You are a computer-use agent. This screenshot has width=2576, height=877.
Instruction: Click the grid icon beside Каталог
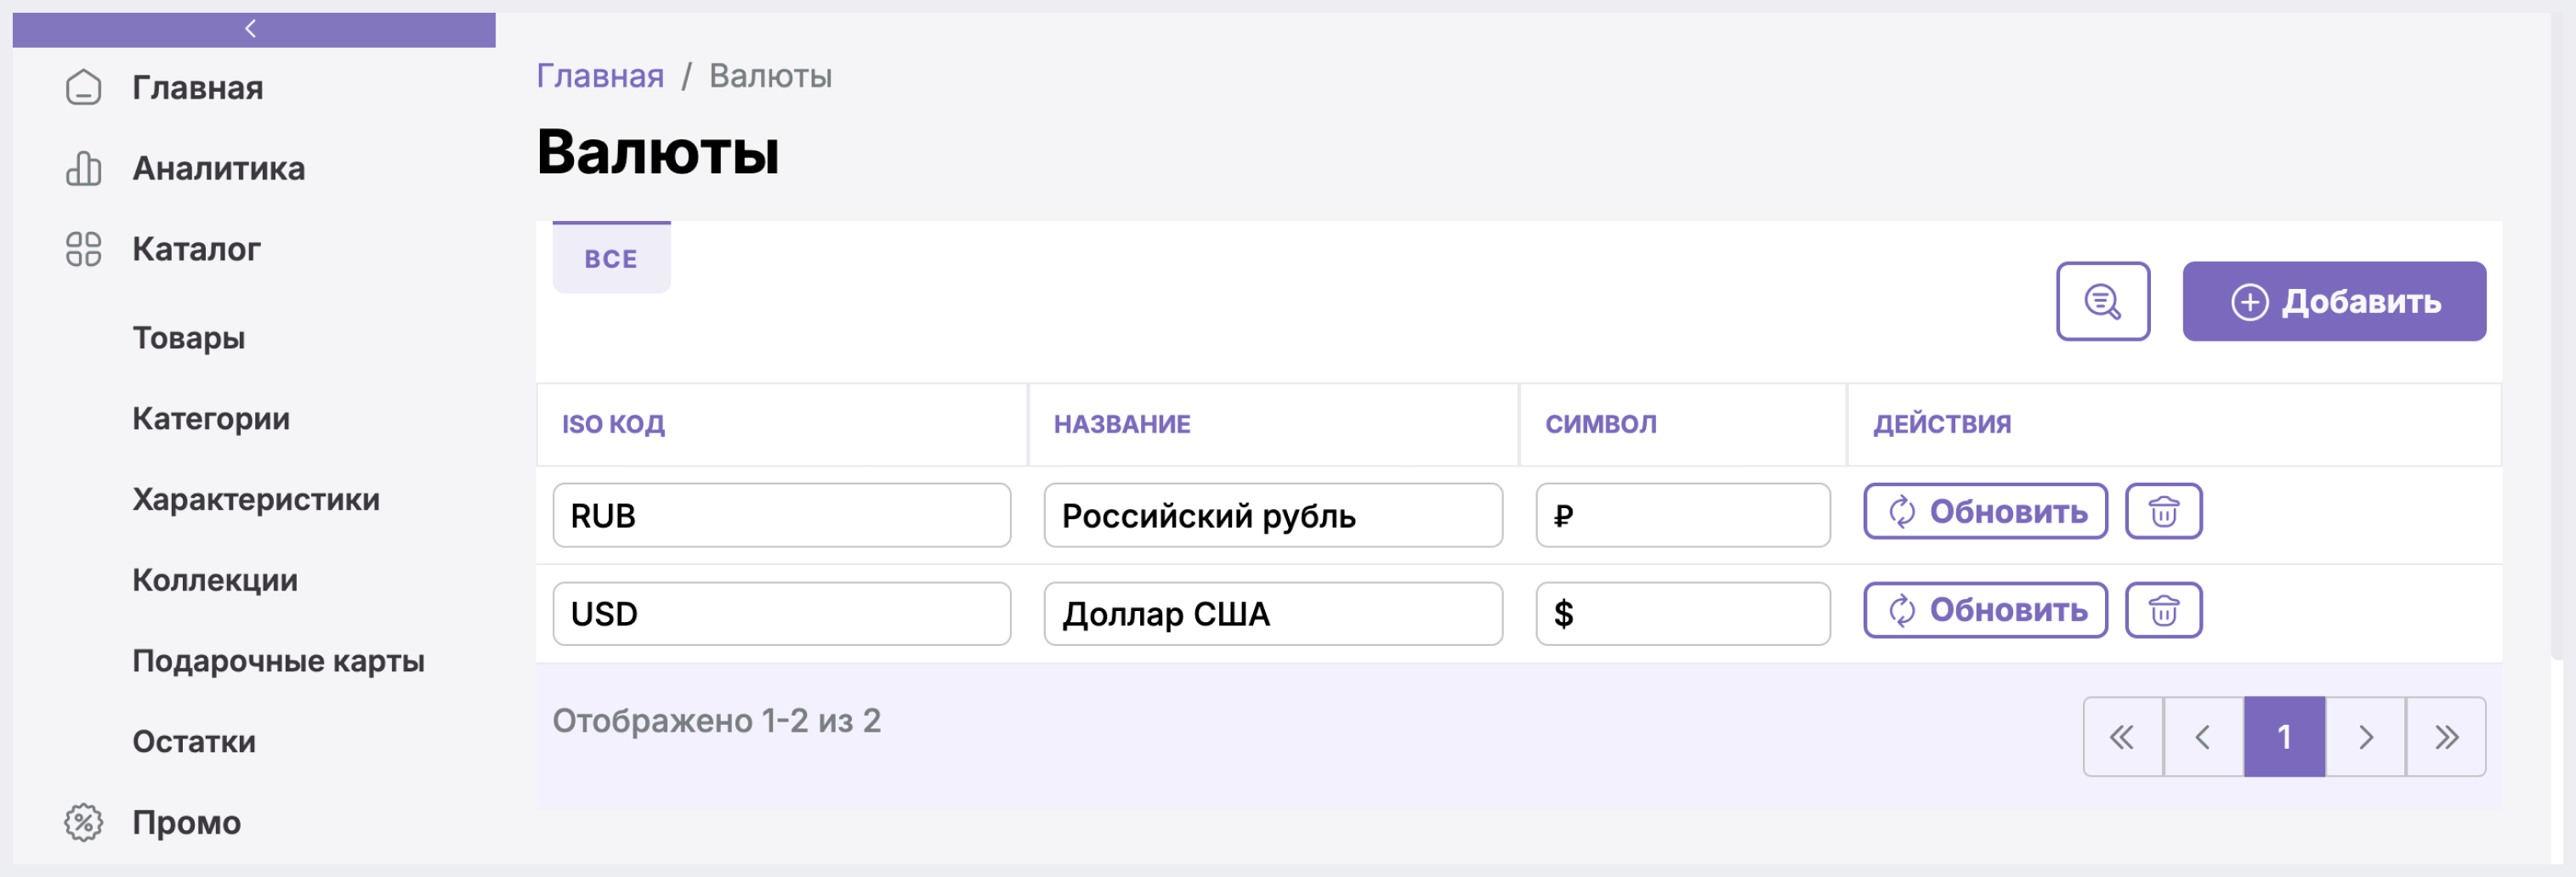click(83, 249)
